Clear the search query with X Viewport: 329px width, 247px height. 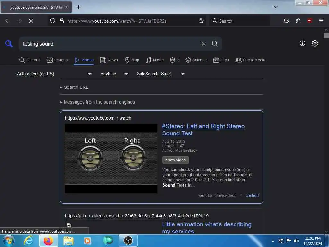click(204, 44)
